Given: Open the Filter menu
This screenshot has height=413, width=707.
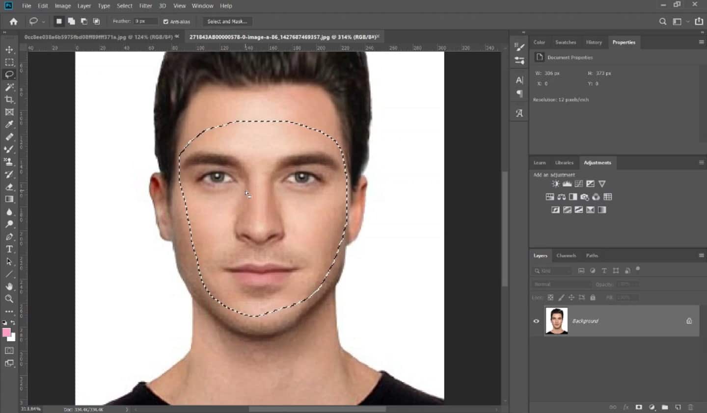Looking at the screenshot, I should click(145, 5).
